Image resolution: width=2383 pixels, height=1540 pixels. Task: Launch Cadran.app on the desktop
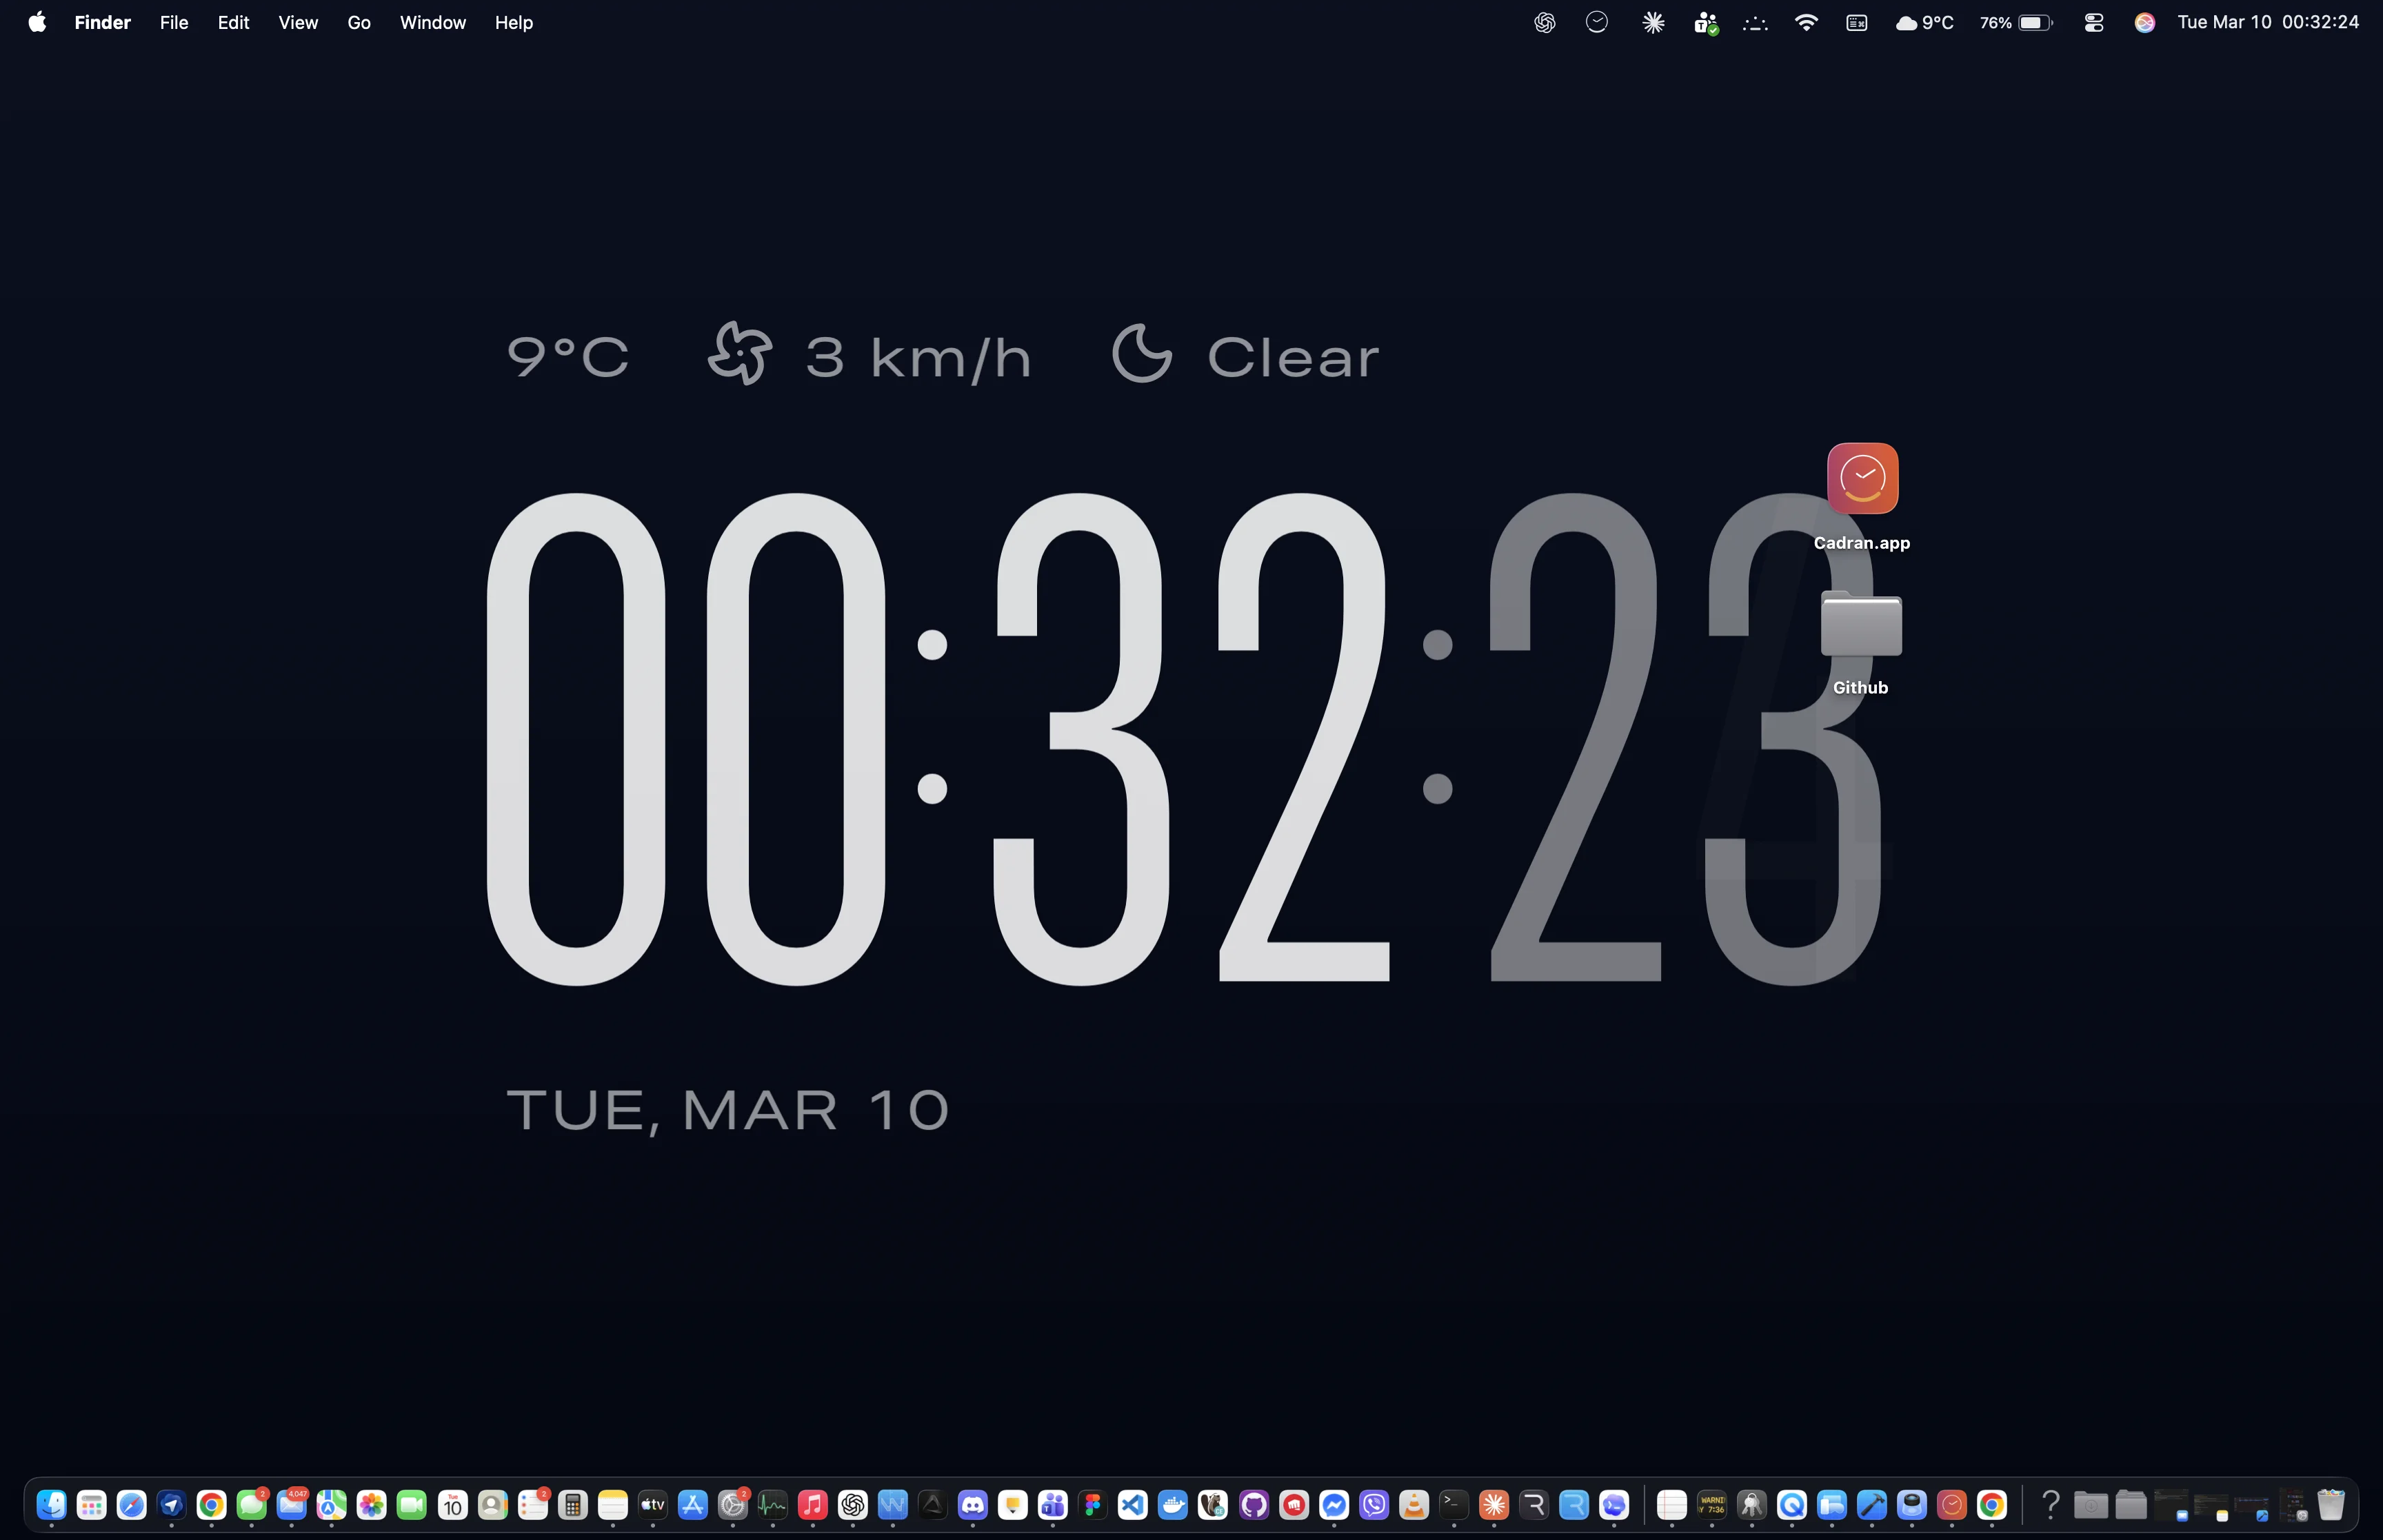pyautogui.click(x=1860, y=478)
